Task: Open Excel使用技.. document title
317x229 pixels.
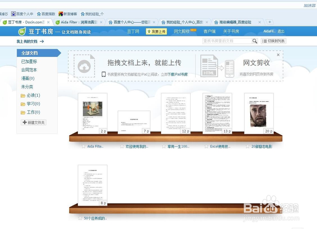Action: pyautogui.click(x=220, y=146)
